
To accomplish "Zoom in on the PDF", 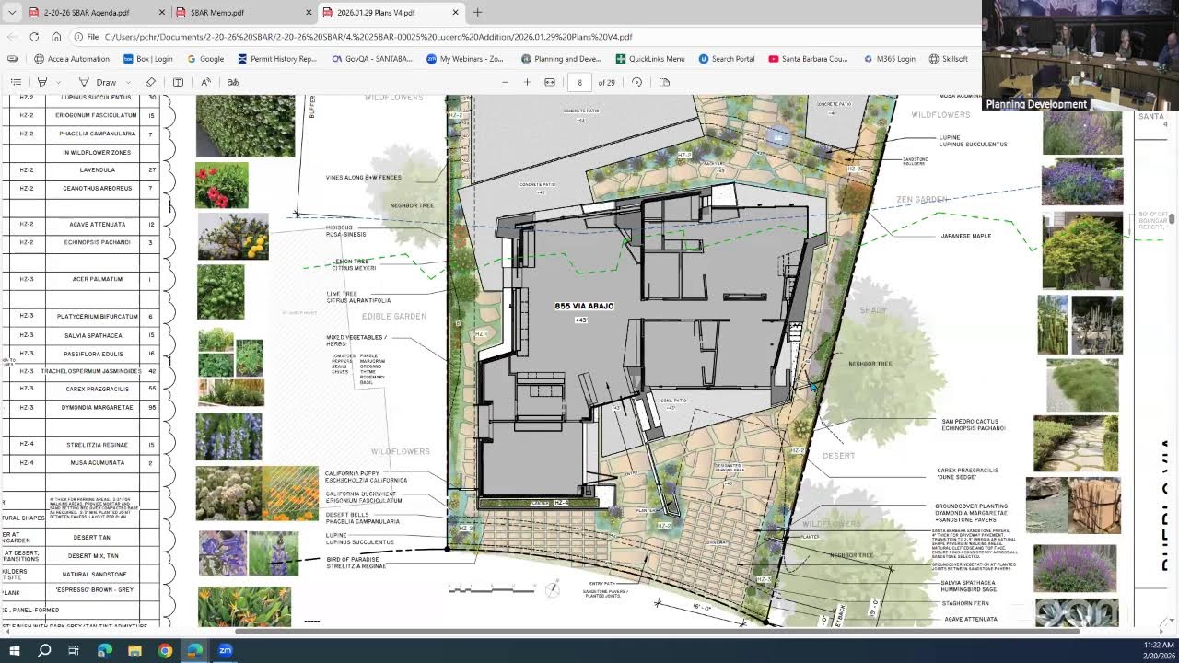I will coord(527,82).
